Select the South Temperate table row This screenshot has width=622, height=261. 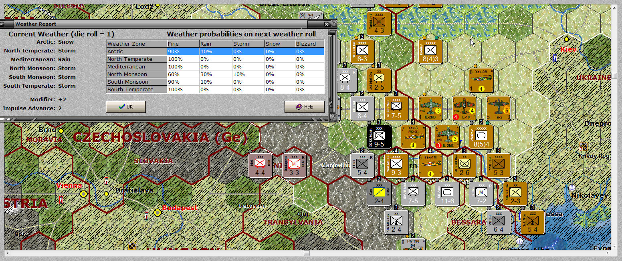point(215,89)
